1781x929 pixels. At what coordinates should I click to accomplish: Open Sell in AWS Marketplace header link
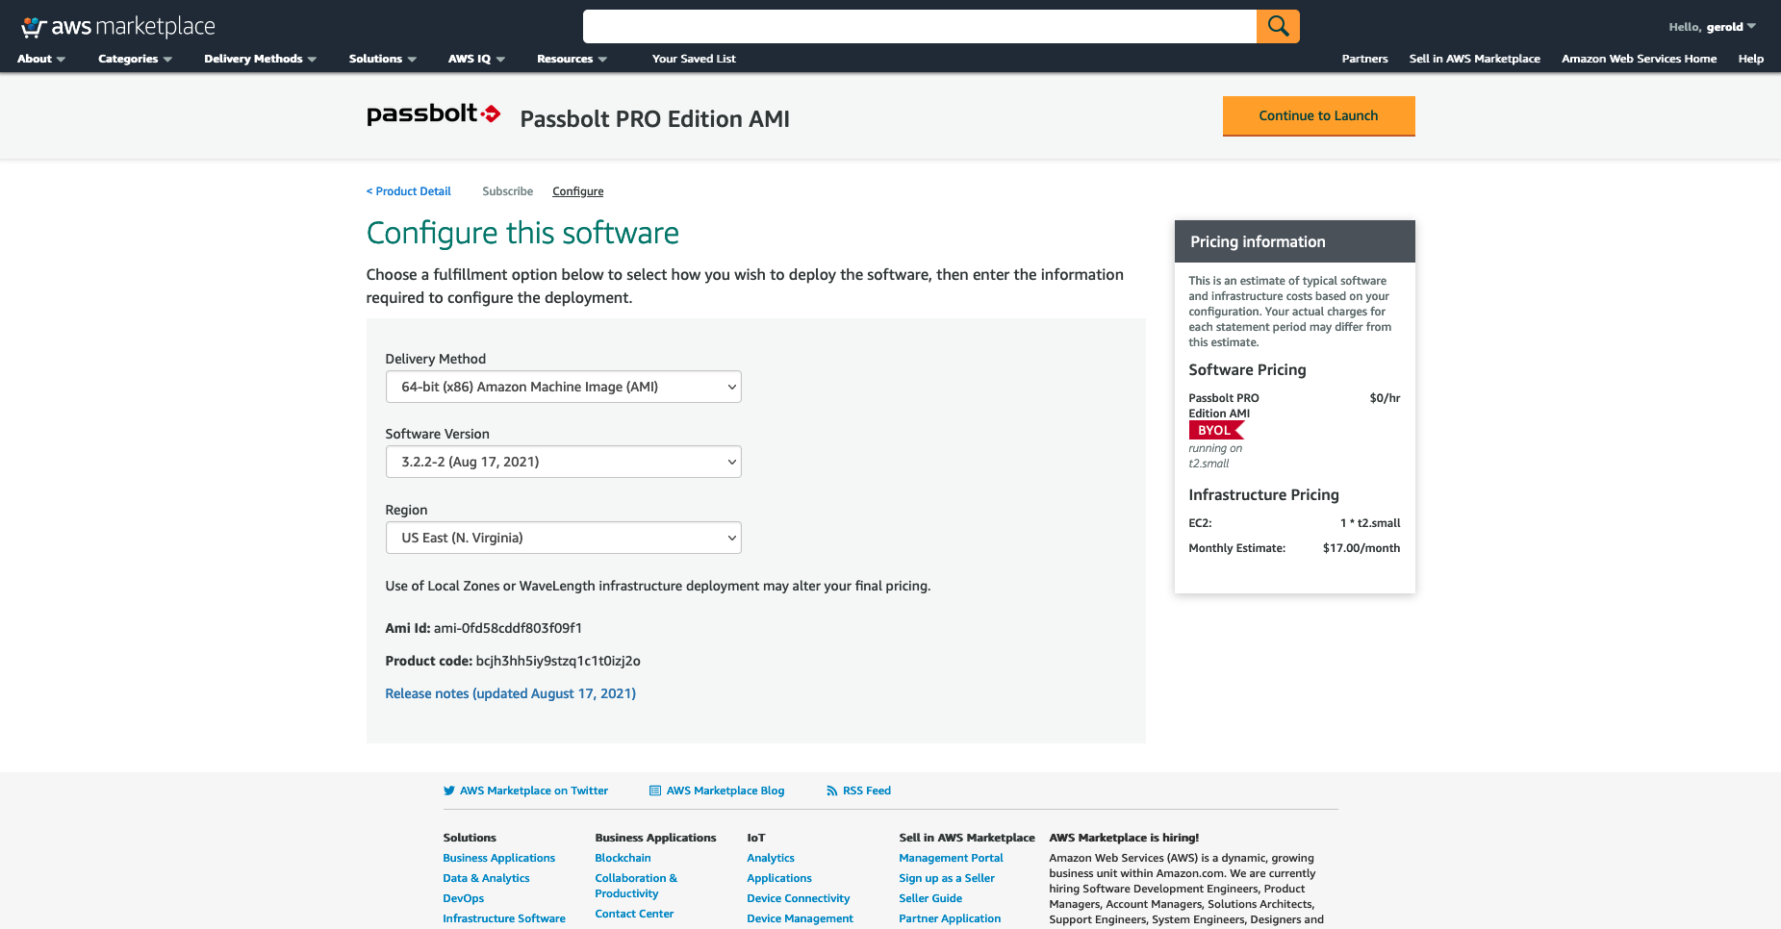pos(1474,59)
